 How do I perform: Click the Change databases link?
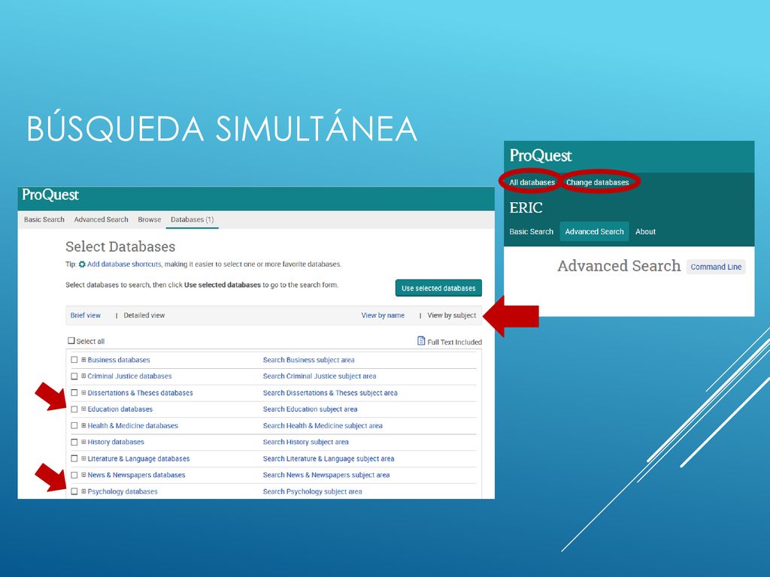(x=597, y=182)
